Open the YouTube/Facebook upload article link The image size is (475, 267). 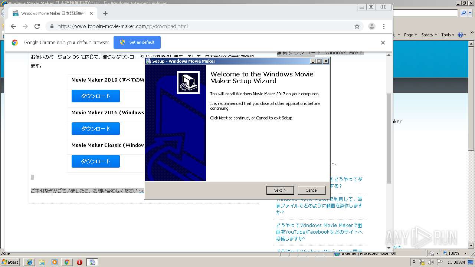(319, 232)
